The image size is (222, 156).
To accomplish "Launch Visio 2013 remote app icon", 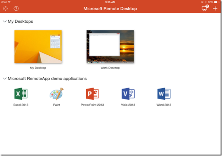I will [x=128, y=94].
